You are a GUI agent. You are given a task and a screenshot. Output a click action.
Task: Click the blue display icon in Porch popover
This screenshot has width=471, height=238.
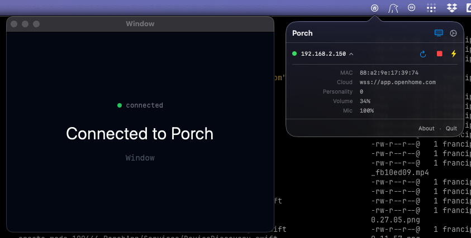tap(439, 33)
